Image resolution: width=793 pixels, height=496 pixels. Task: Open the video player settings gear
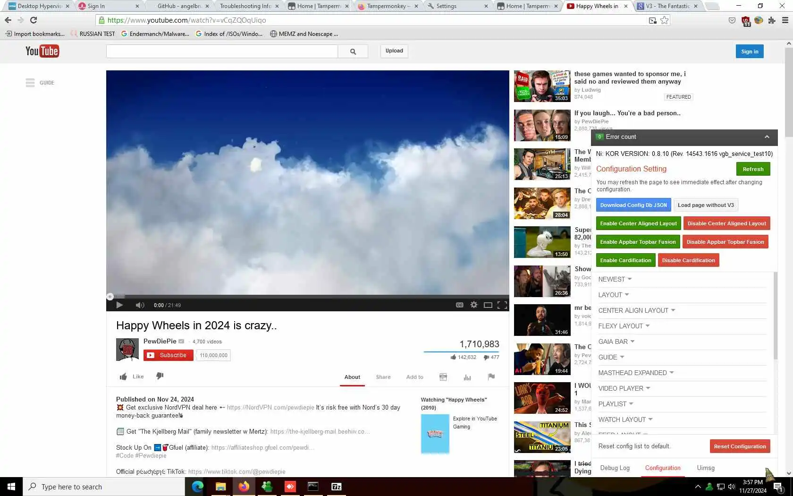pos(474,305)
